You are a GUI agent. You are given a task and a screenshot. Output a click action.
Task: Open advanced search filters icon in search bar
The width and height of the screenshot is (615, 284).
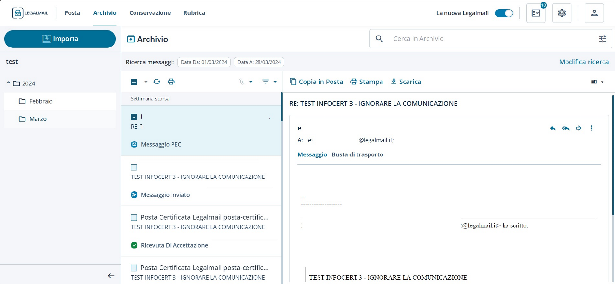[603, 39]
